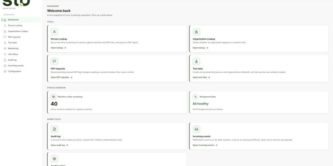Click the sto back-office logo
Image resolution: width=333 pixels, height=166 pixels.
click(16, 4)
